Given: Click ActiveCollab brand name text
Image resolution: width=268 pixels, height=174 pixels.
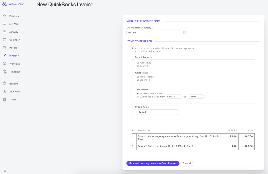Looking at the screenshot, I should (17, 4).
